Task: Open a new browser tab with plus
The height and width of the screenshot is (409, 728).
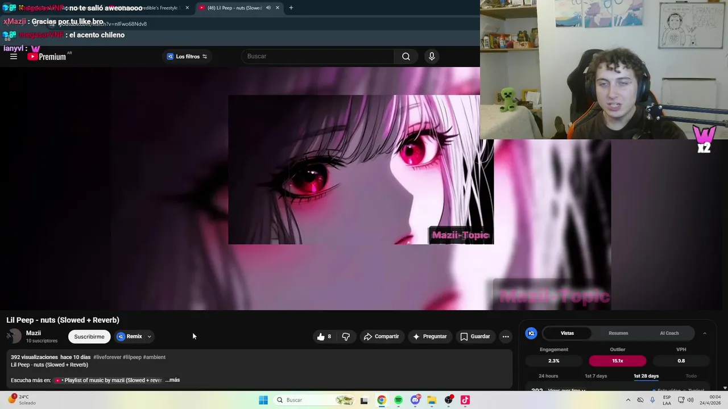Action: [x=291, y=8]
